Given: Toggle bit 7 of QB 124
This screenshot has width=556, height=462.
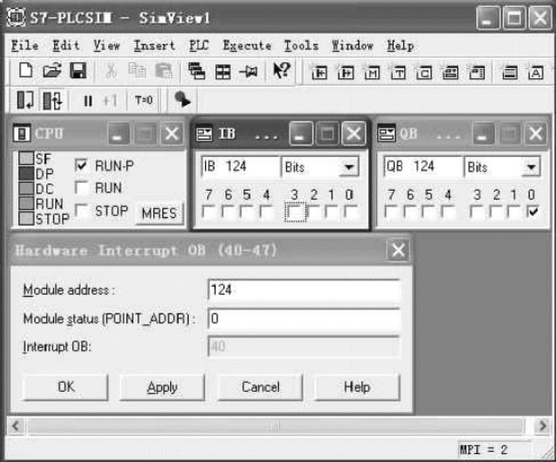Looking at the screenshot, I should pyautogui.click(x=391, y=213).
